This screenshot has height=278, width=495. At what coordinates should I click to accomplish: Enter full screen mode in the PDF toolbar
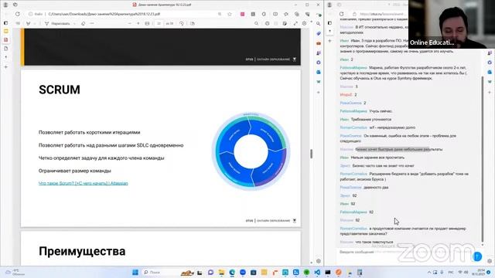[x=295, y=24]
